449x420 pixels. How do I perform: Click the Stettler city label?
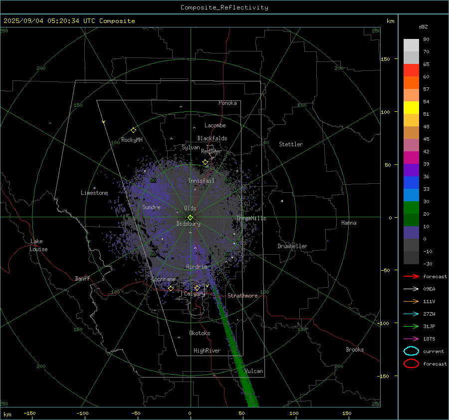point(291,144)
